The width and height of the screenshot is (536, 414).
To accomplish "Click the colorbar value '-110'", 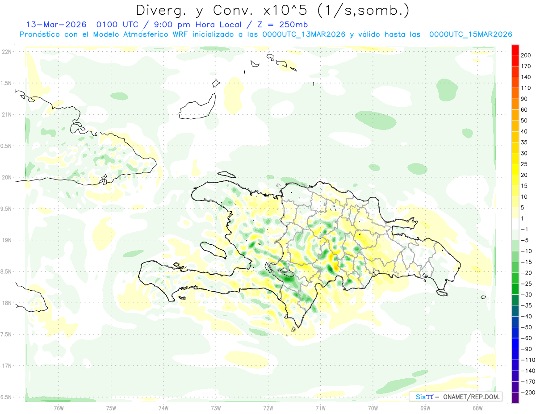I will (x=527, y=360).
